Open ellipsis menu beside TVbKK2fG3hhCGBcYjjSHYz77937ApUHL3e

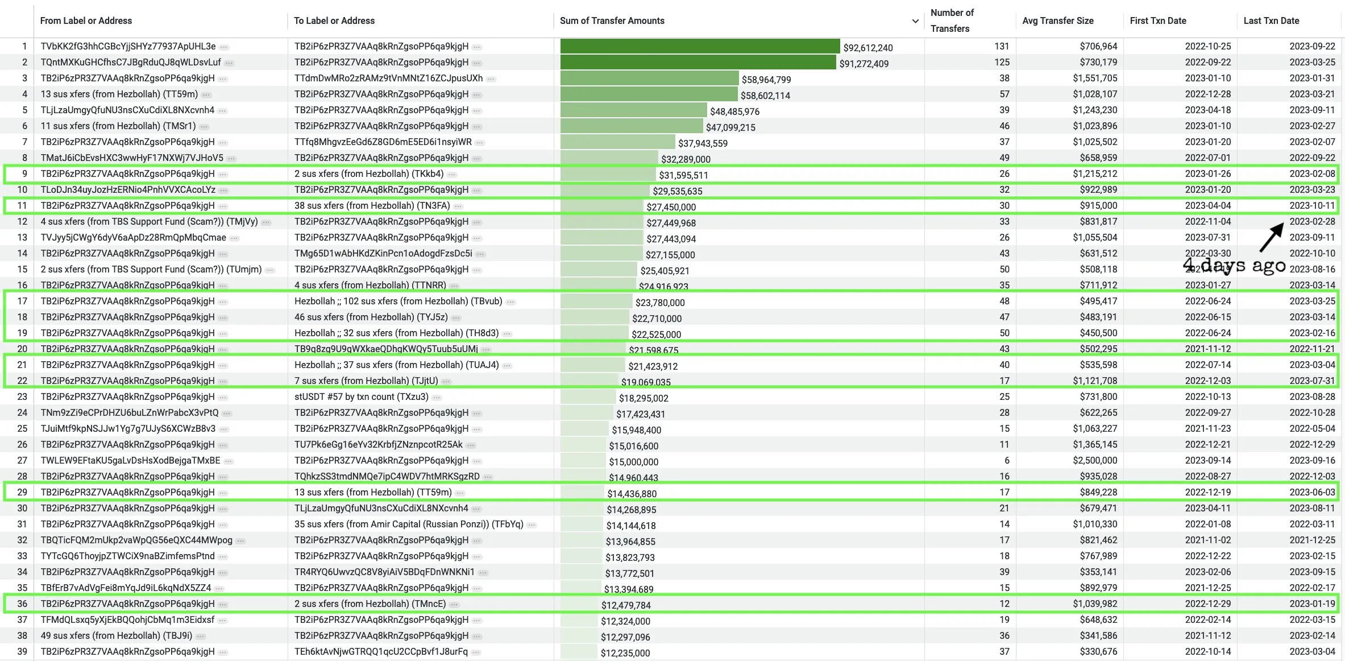[x=225, y=47]
